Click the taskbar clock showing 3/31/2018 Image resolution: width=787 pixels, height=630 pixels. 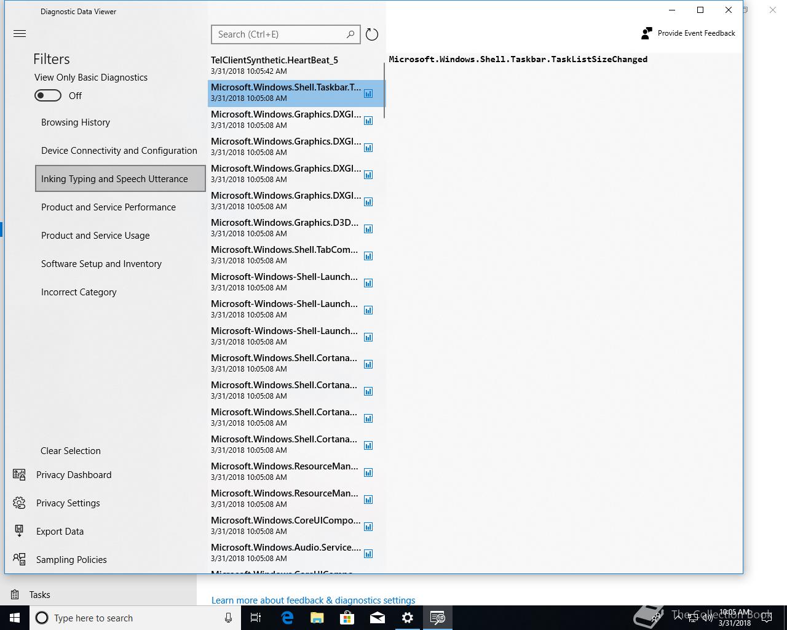coord(735,618)
